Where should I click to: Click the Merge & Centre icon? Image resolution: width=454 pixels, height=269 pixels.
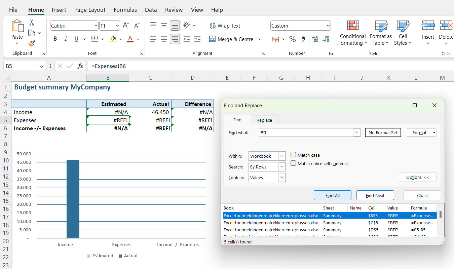coord(212,39)
